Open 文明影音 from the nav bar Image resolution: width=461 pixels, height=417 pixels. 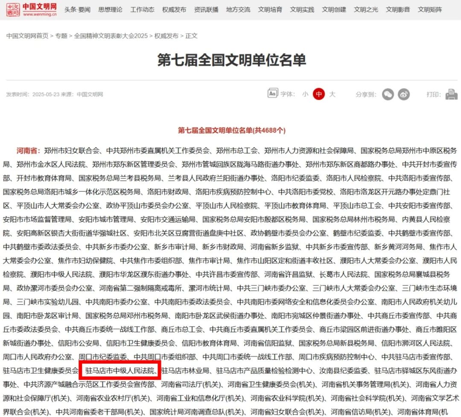(x=398, y=9)
